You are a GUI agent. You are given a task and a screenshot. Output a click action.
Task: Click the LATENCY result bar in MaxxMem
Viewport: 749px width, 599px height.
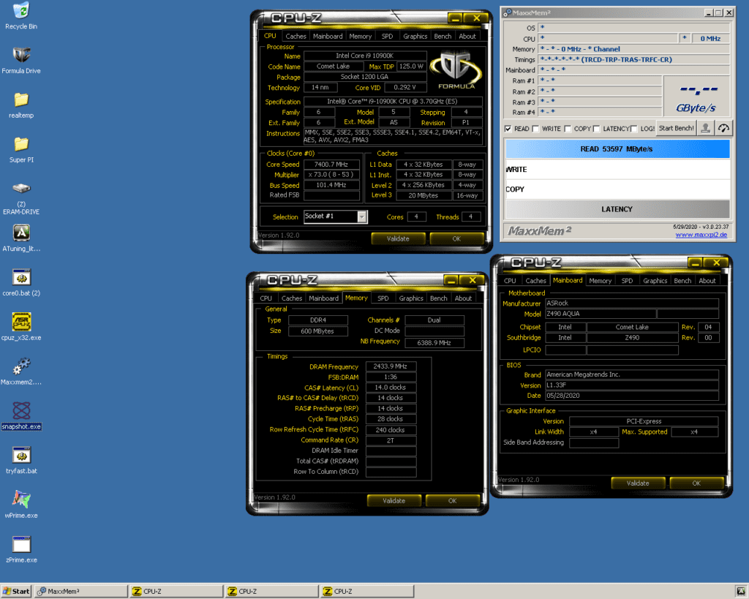[x=617, y=209]
